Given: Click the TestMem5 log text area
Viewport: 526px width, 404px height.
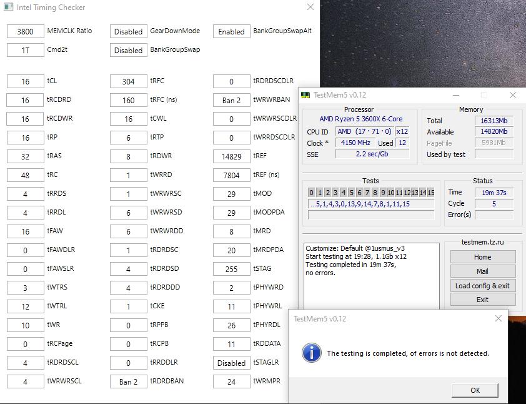Looking at the screenshot, I should [x=371, y=276].
